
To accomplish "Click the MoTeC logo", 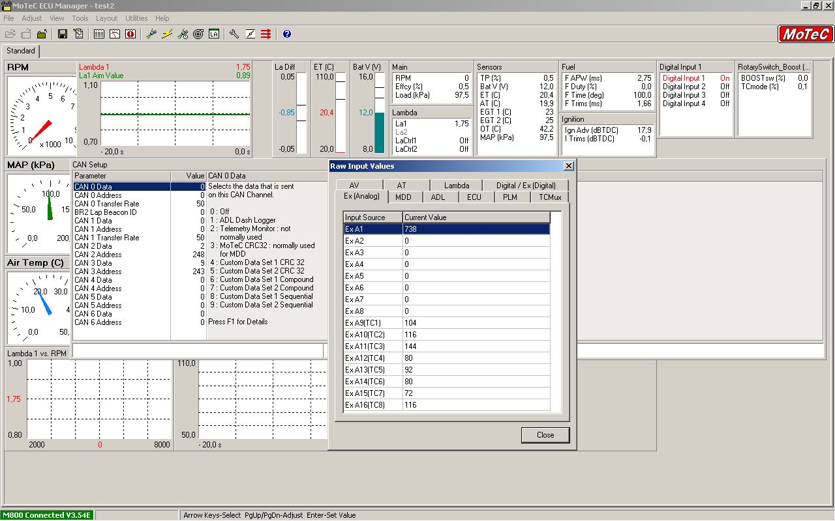I will pyautogui.click(x=806, y=35).
